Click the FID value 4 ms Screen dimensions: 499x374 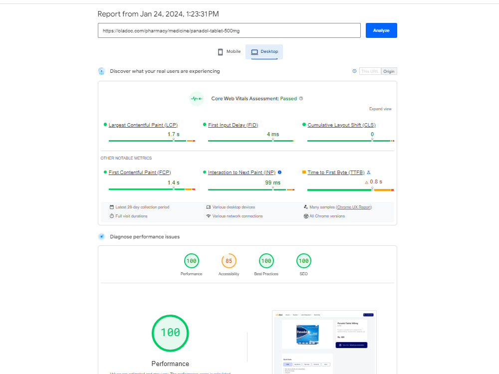[273, 134]
